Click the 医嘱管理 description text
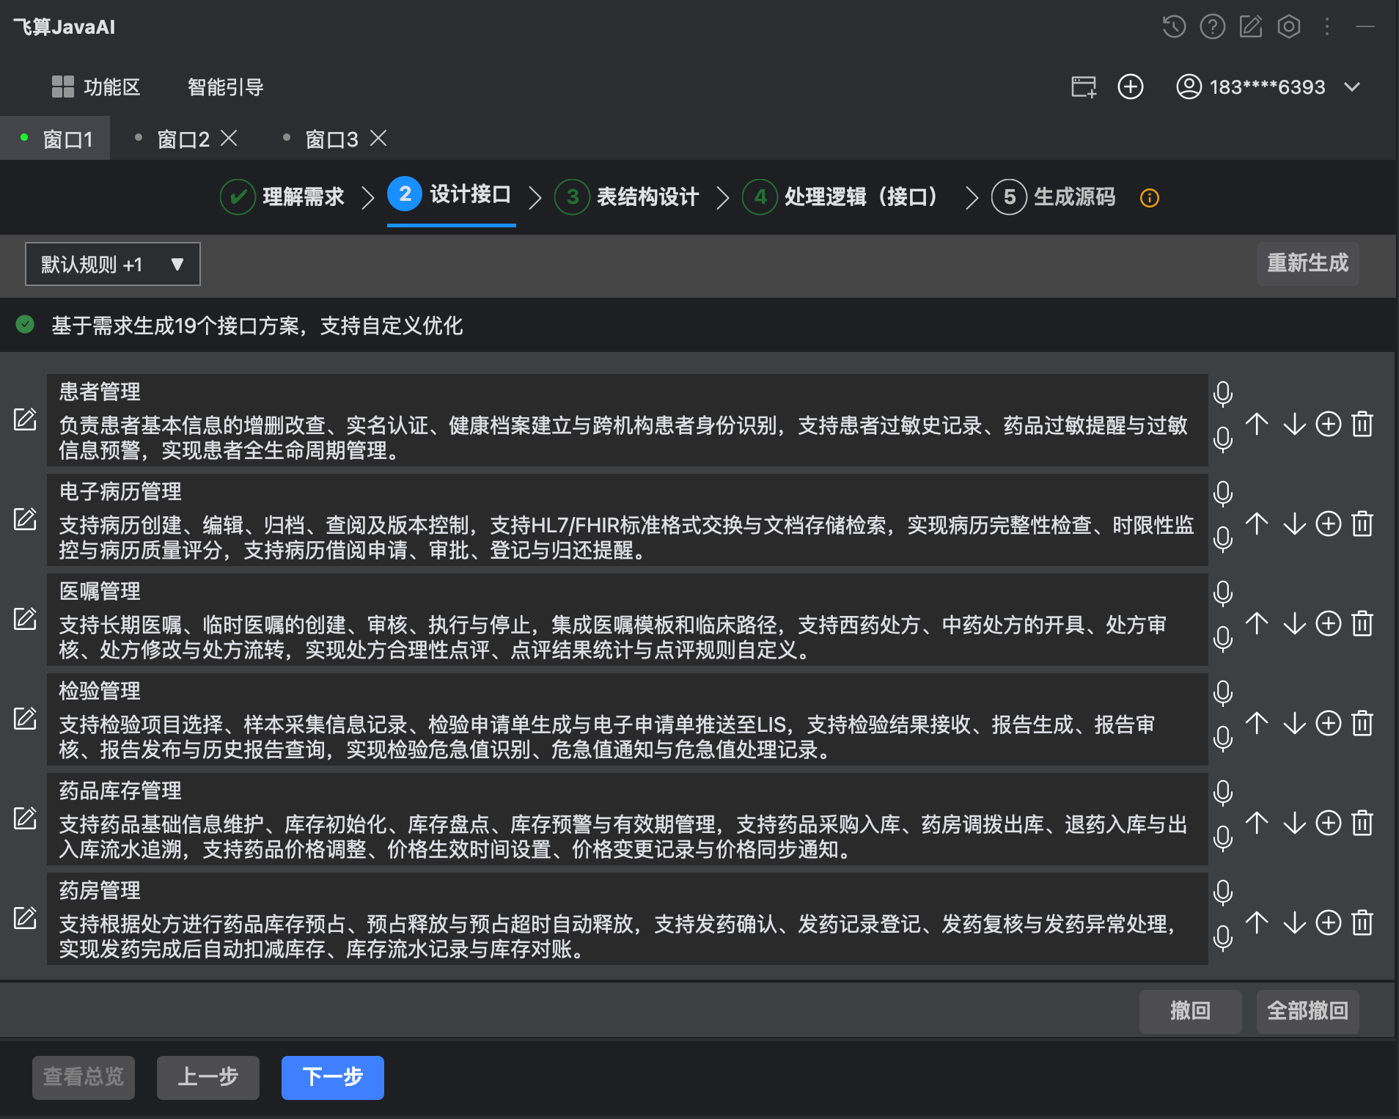This screenshot has width=1399, height=1119. (613, 637)
